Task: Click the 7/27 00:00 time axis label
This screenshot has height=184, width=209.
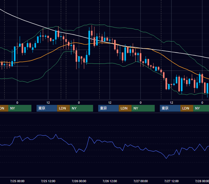Action: tap(141, 181)
